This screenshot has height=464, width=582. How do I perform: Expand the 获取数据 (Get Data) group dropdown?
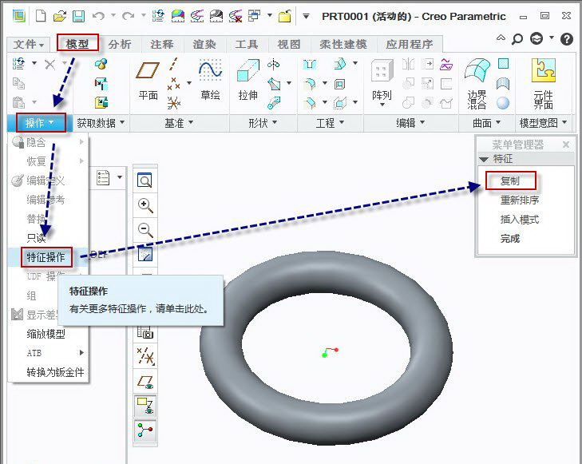(x=101, y=123)
